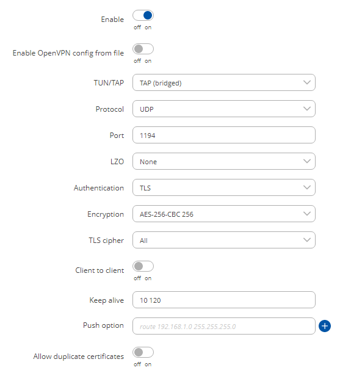Click the Port field containing 1194
351x373 pixels.
coord(224,135)
